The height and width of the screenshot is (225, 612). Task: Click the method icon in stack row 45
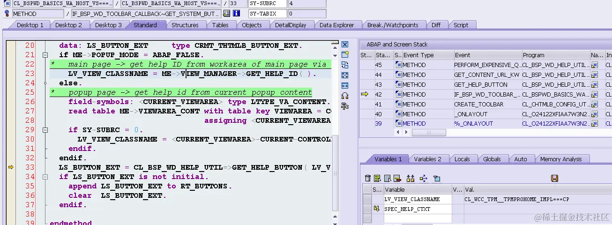pos(399,65)
